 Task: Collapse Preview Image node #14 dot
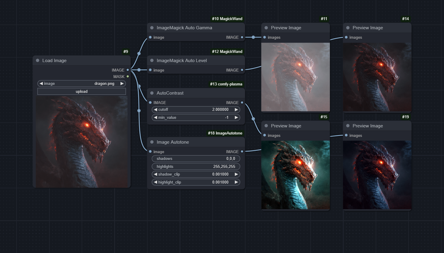[348, 28]
